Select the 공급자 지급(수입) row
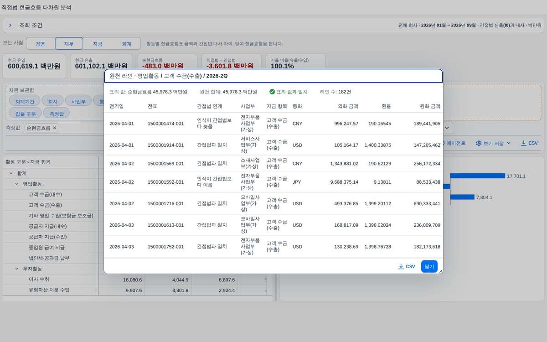The image size is (547, 342). point(50,237)
